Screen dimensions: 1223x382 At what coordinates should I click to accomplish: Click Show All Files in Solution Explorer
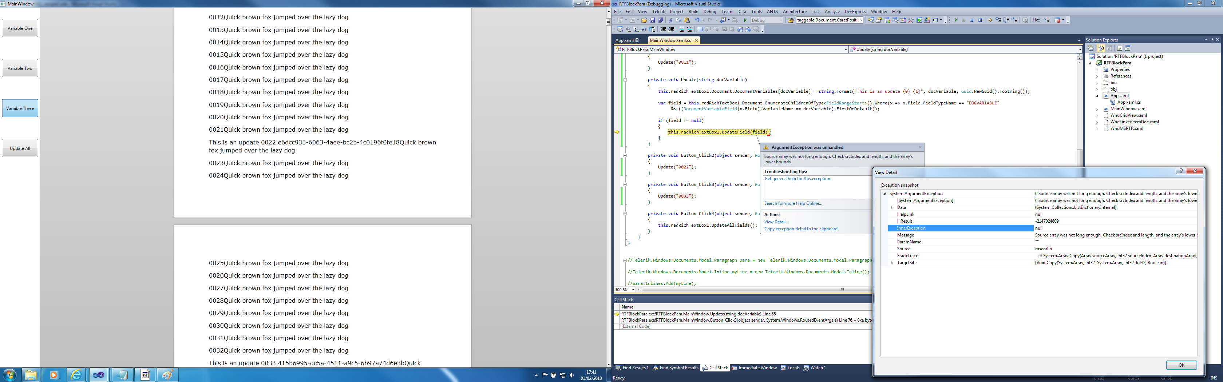[1101, 48]
